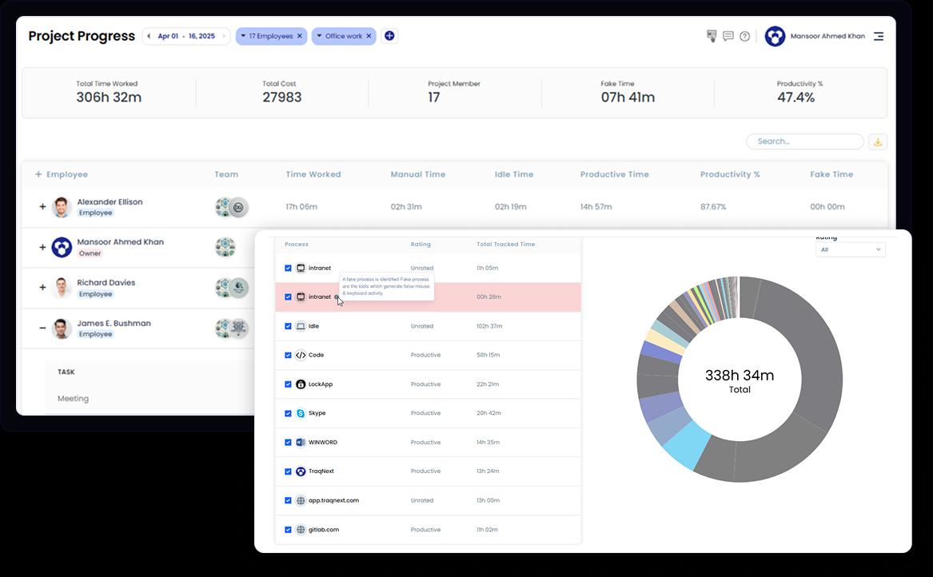Open the Rating dropdown showing All
Screen dimensions: 933x577
coord(850,249)
